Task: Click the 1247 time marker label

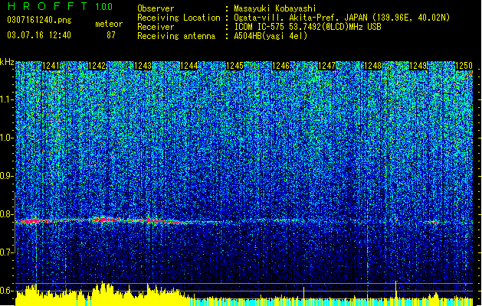Action: [326, 66]
